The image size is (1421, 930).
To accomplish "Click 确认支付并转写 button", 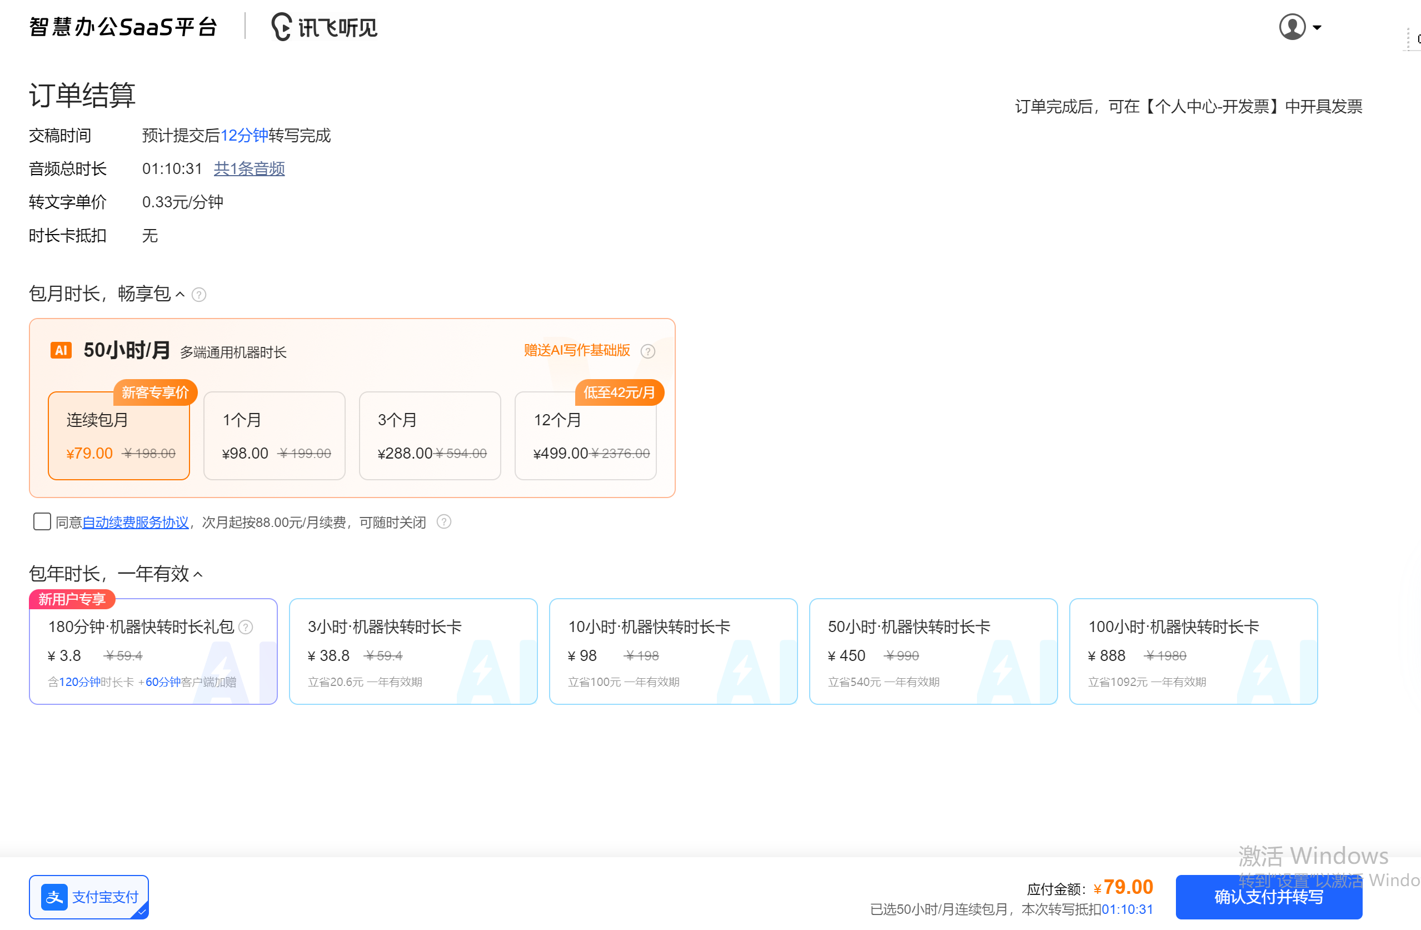I will [1269, 897].
